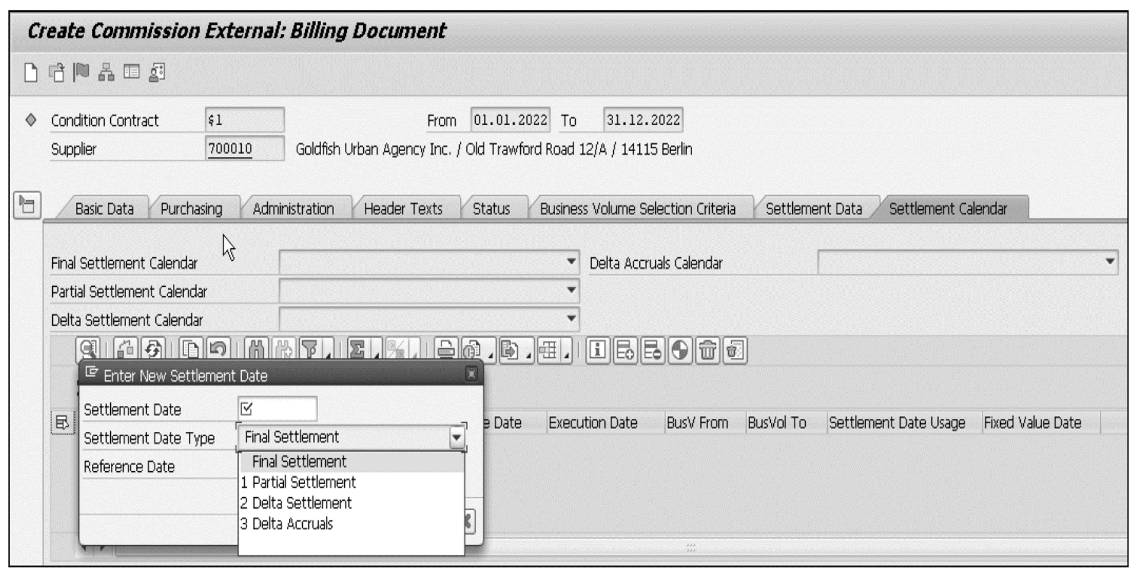Select Partial Settlement in the dropdown list
Viewport: 1137px width, 579px height.
coord(303,482)
